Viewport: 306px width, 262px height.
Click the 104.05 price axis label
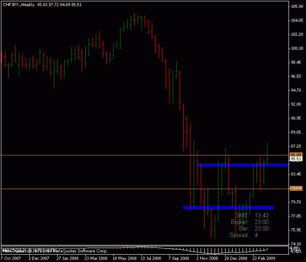297,21
